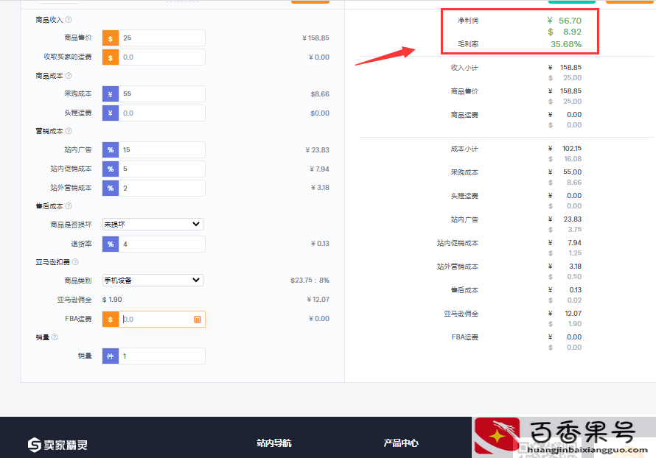Click the 收入小计 label in summary
This screenshot has width=656, height=458.
coord(464,68)
